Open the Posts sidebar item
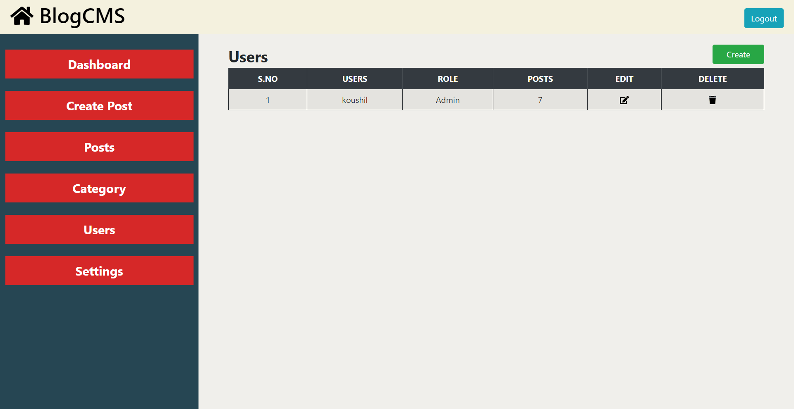 (x=99, y=147)
